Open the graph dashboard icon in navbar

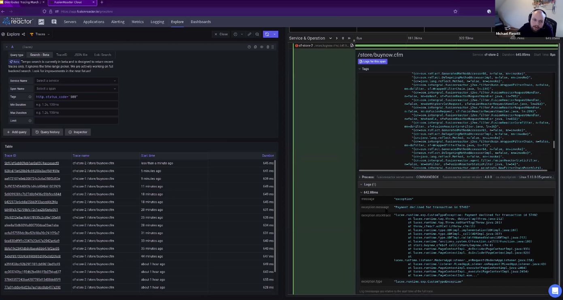click(x=41, y=22)
